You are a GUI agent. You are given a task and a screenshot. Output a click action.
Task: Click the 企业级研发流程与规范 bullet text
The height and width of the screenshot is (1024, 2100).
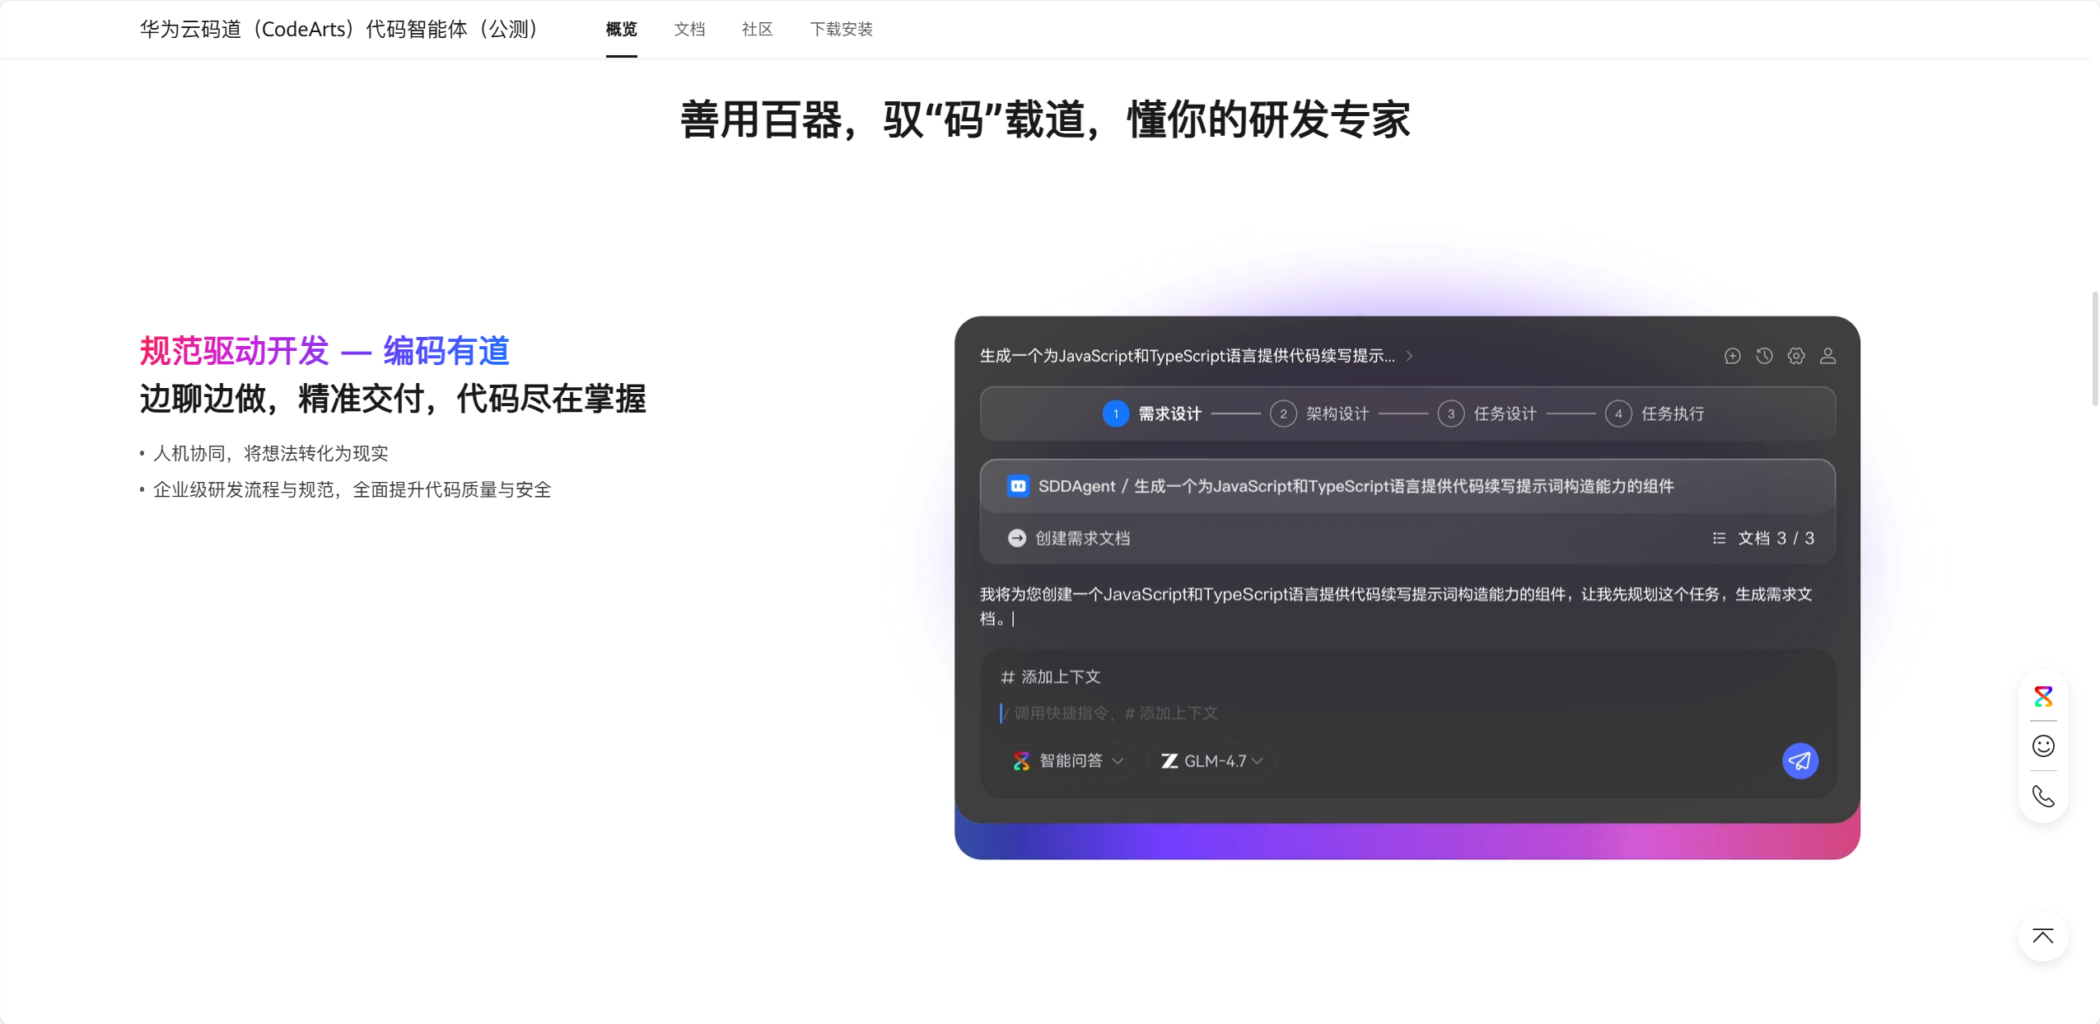point(352,489)
